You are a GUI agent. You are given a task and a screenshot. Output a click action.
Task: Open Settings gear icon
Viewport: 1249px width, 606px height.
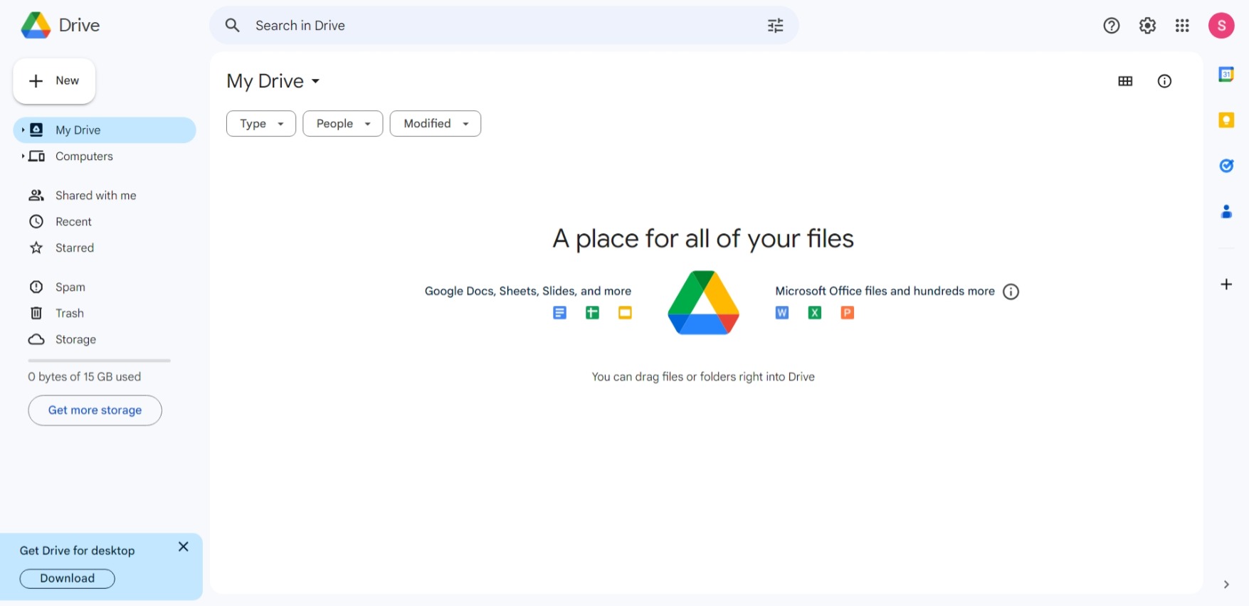(1147, 26)
